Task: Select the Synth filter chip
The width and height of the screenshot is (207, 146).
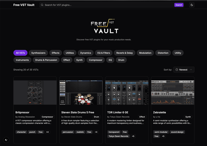Action: 79,60
